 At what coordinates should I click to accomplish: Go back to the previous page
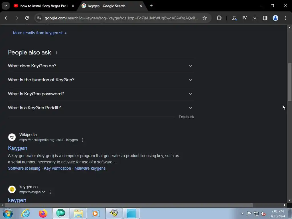6,18
